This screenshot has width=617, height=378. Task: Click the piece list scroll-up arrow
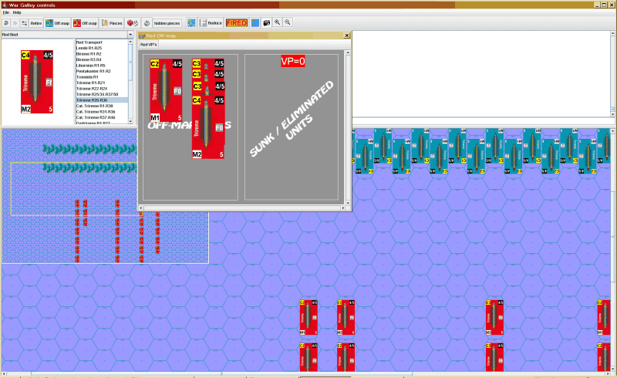point(130,42)
